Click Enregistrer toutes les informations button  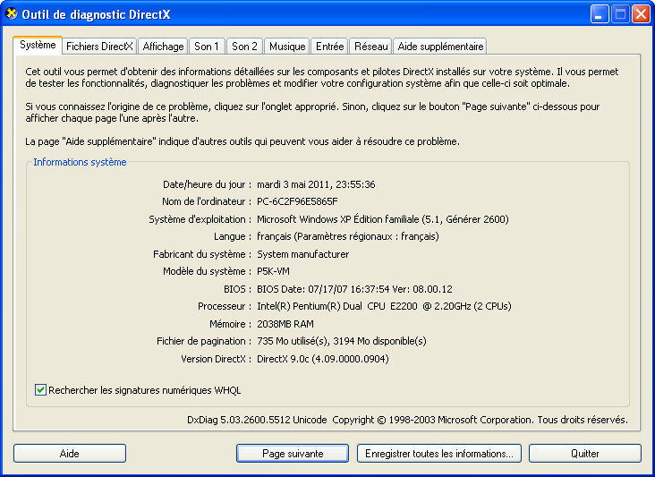point(439,453)
